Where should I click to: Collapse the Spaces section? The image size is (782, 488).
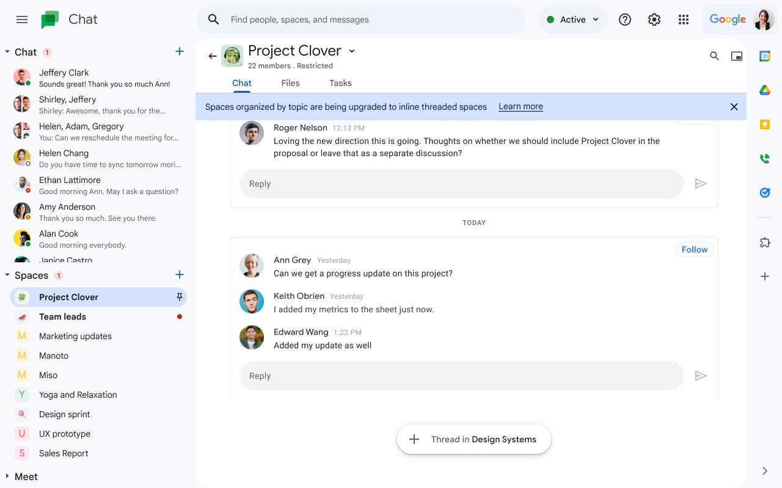(x=7, y=275)
